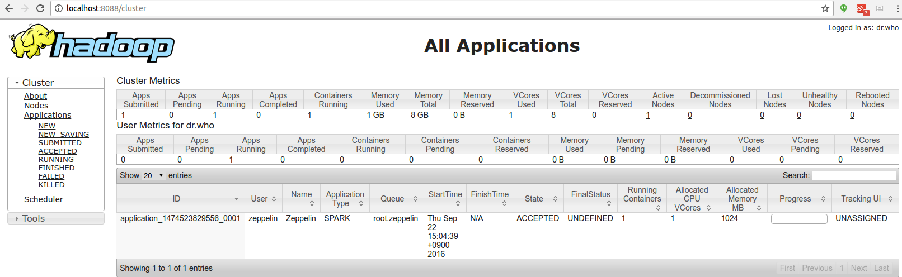Sort the table by the User column
This screenshot has height=277, width=902.
click(x=263, y=199)
